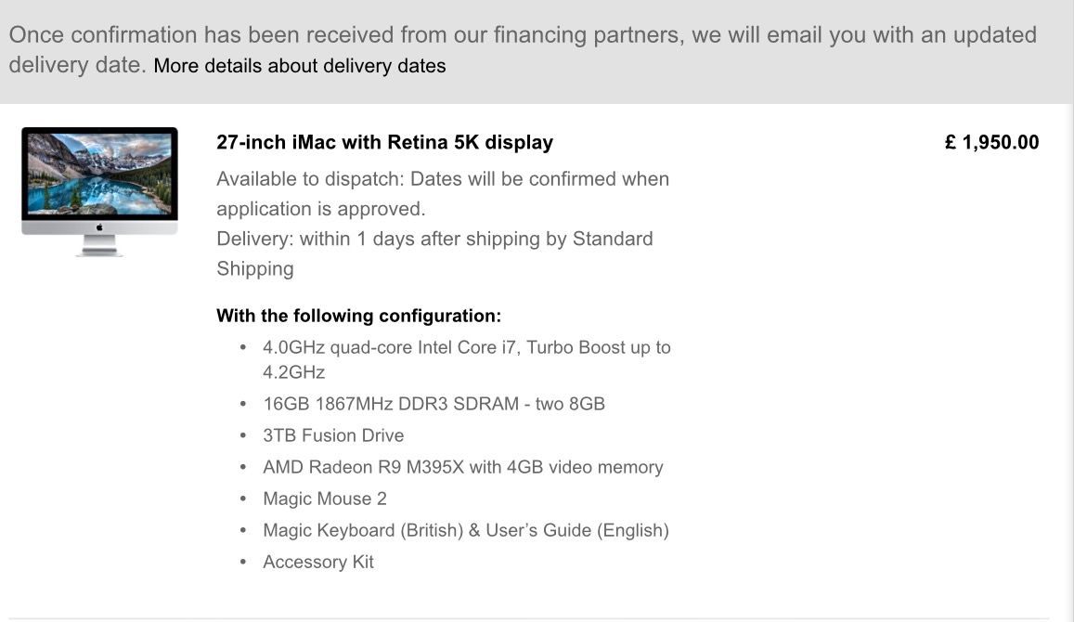The height and width of the screenshot is (622, 1074).
Task: Open More details about delivery dates link
Action: click(300, 66)
